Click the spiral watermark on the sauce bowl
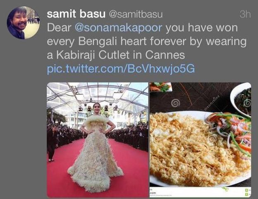 (x=248, y=103)
